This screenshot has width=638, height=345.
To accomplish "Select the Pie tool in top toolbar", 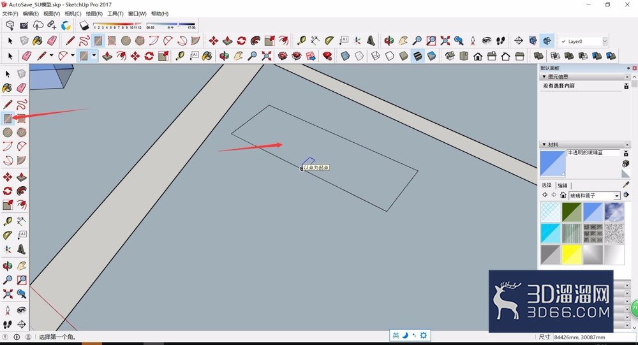I will click(195, 41).
